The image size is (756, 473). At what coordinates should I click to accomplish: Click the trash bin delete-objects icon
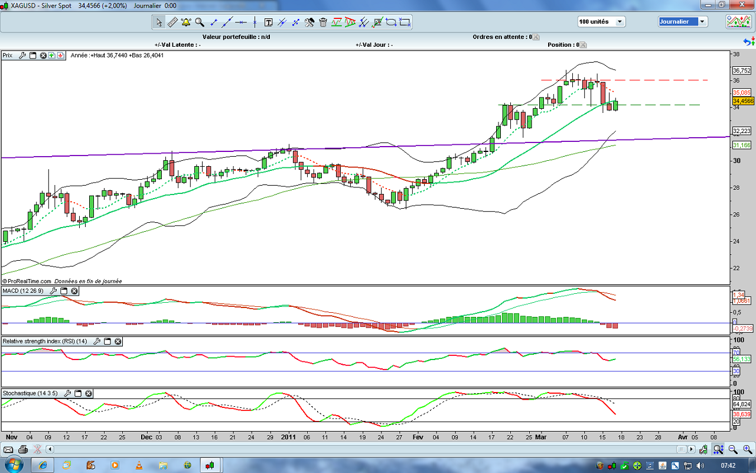click(323, 22)
